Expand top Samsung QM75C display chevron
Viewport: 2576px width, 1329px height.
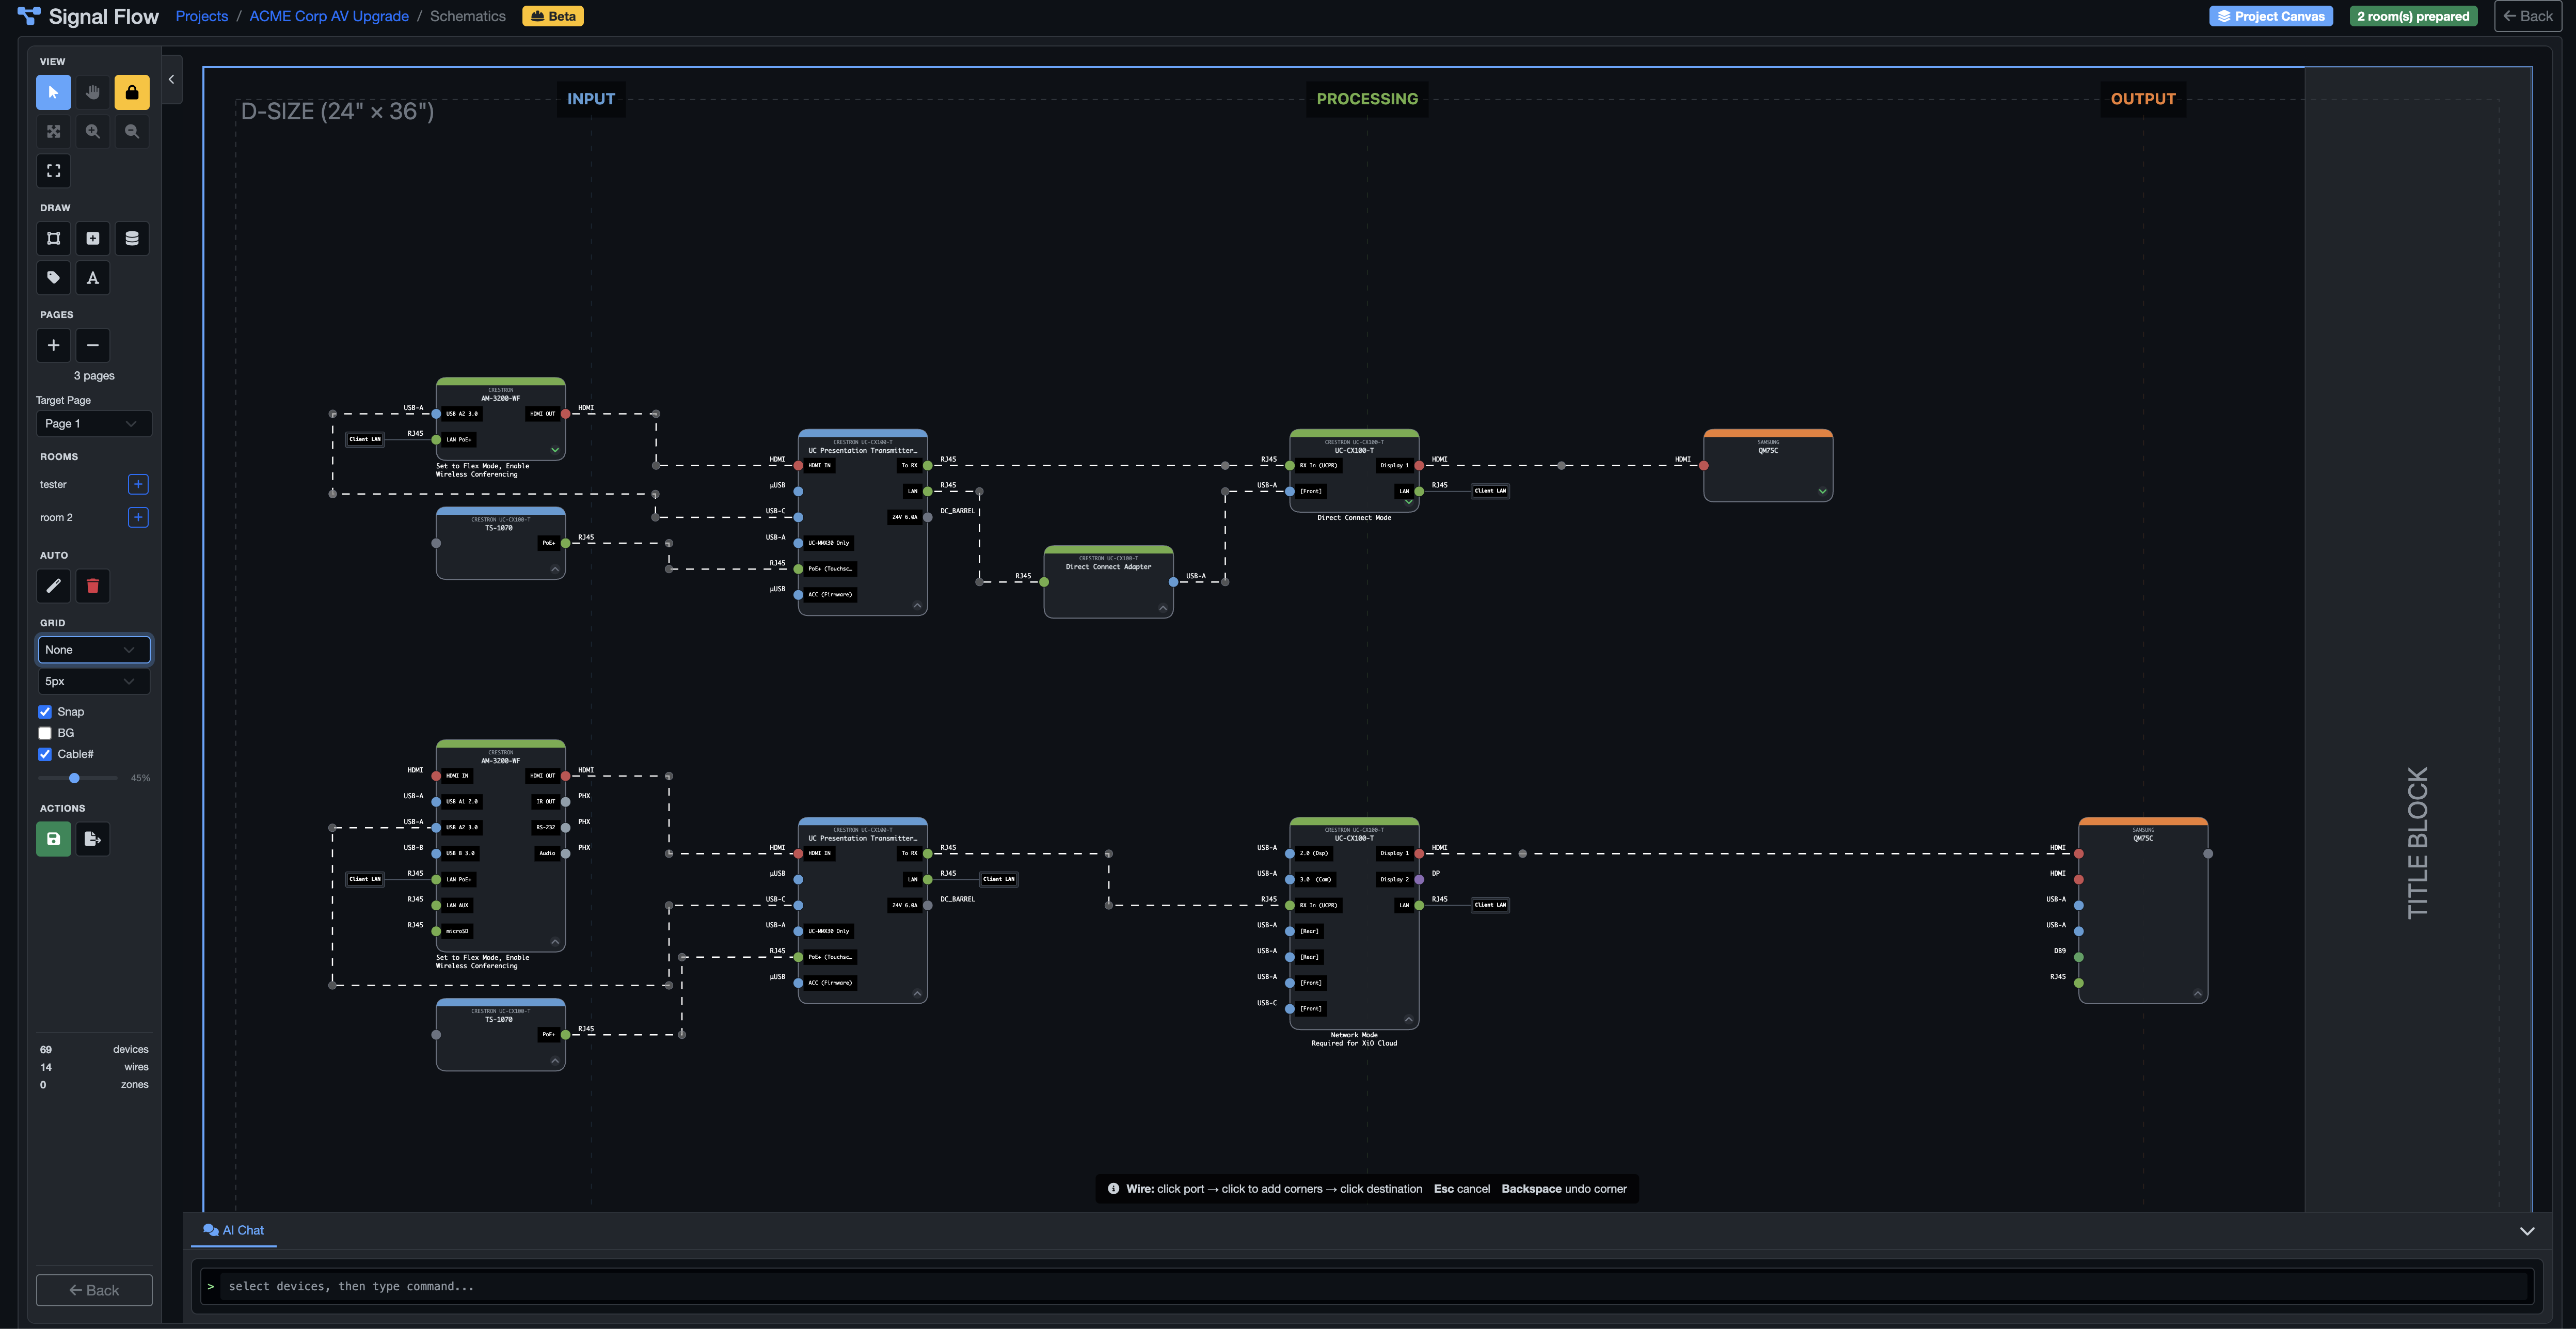click(1823, 491)
